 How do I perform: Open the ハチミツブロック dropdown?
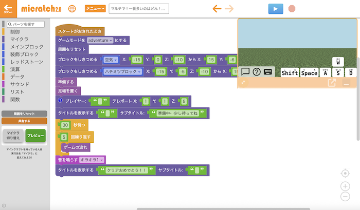[122, 72]
